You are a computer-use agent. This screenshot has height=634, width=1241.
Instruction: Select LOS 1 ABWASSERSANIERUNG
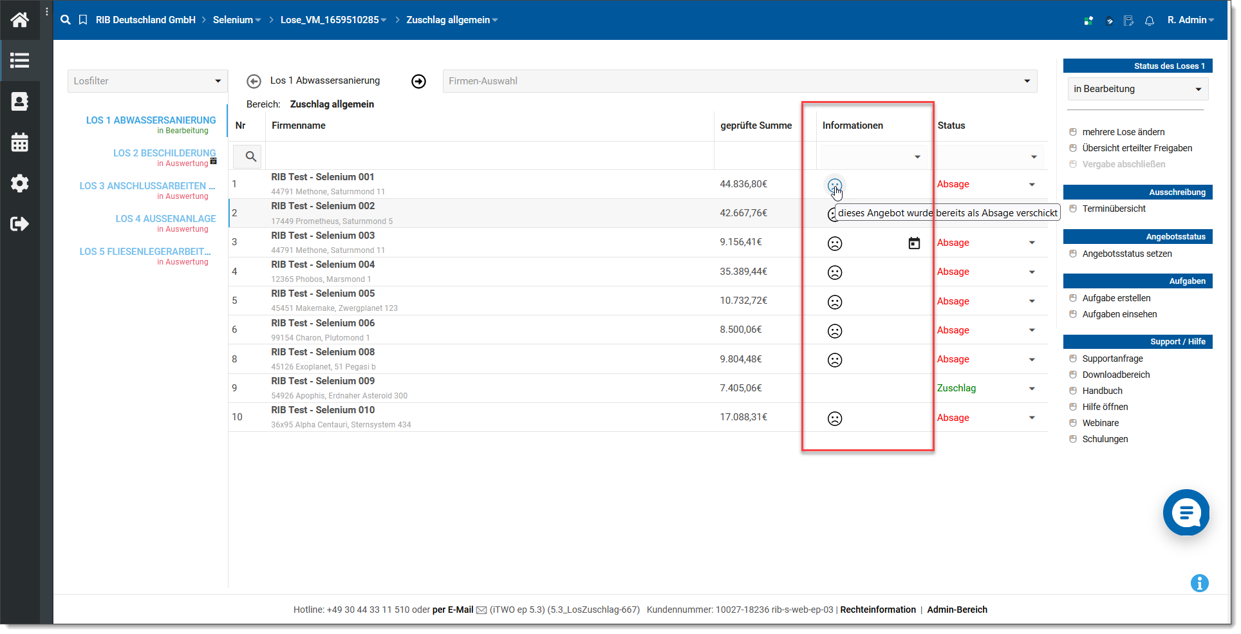(x=151, y=120)
